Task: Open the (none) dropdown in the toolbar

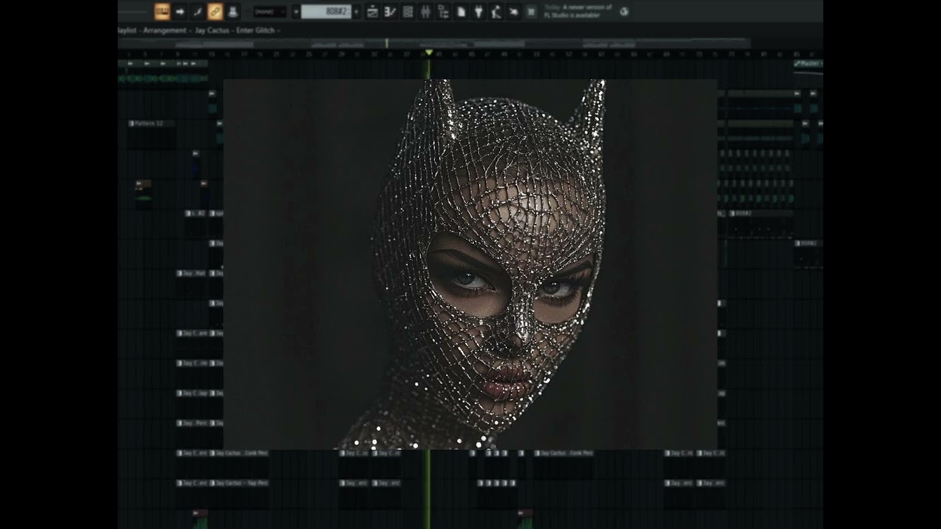Action: tap(270, 12)
